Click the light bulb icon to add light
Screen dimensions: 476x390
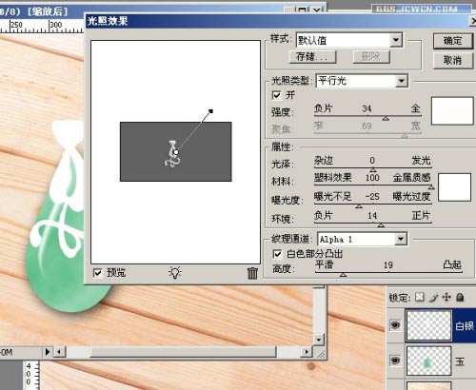click(x=175, y=273)
